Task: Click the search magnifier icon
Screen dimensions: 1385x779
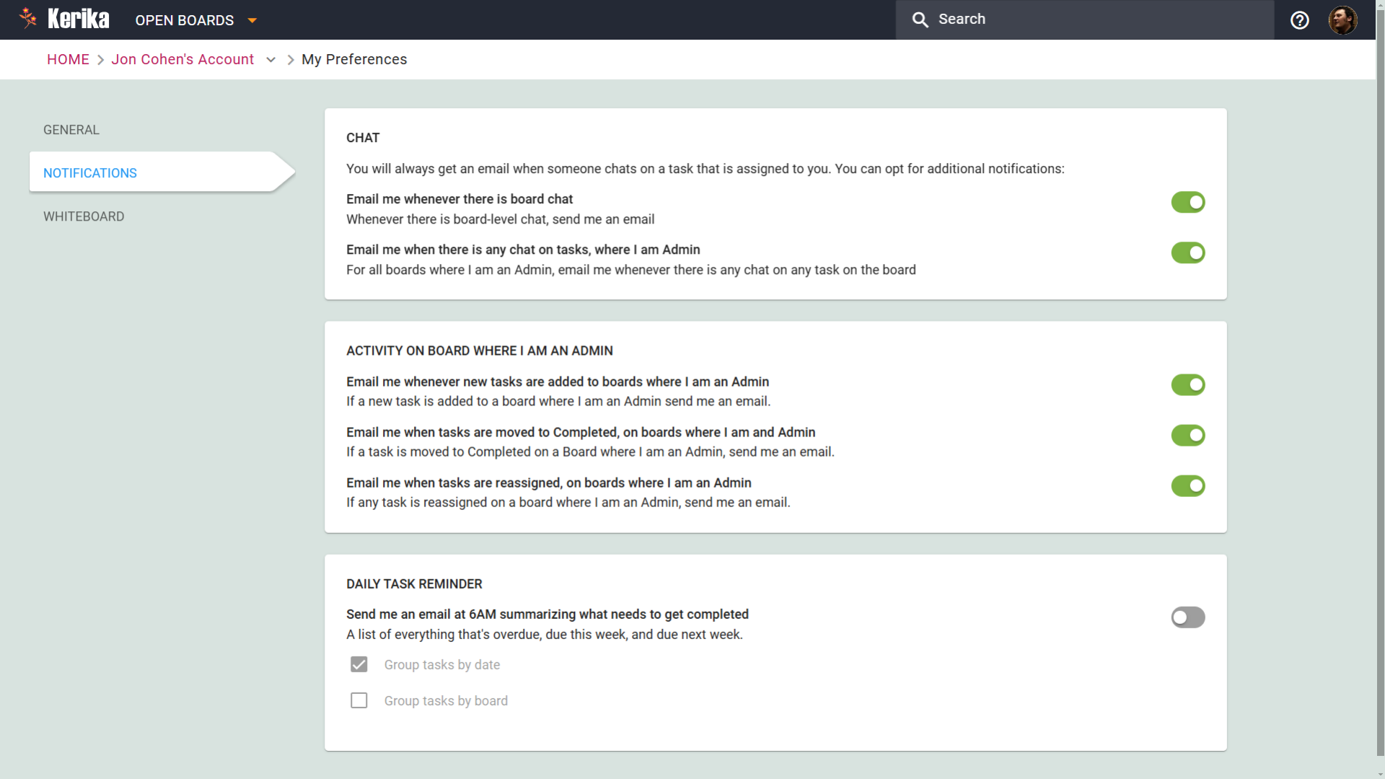Action: [920, 20]
